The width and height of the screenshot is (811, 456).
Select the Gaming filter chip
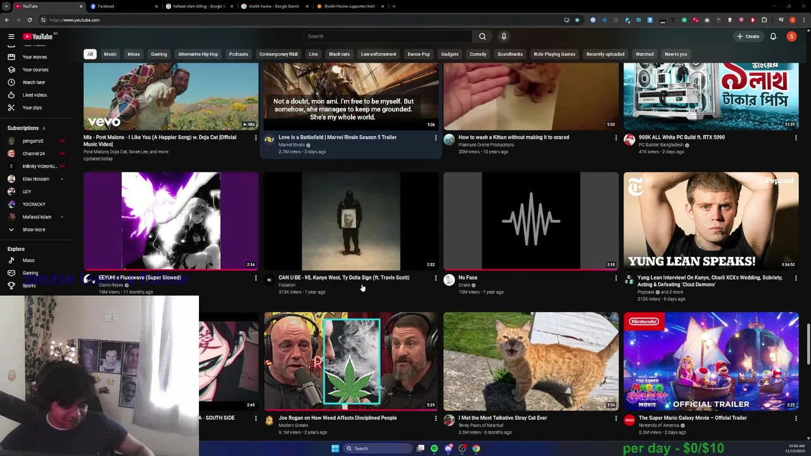coord(159,54)
